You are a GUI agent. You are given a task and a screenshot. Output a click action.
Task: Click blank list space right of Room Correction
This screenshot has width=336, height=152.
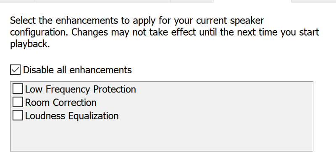(x=205, y=103)
